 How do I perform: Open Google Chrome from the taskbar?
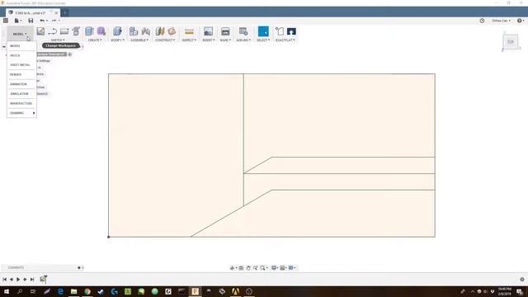(x=87, y=291)
